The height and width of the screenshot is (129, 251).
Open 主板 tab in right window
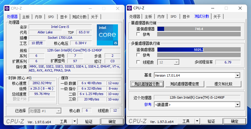148,17
